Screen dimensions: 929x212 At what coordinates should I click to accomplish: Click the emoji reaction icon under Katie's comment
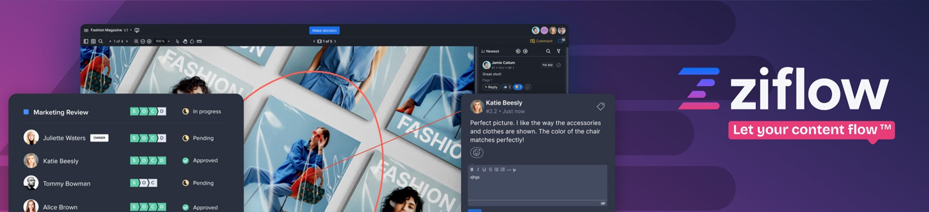pos(477,153)
